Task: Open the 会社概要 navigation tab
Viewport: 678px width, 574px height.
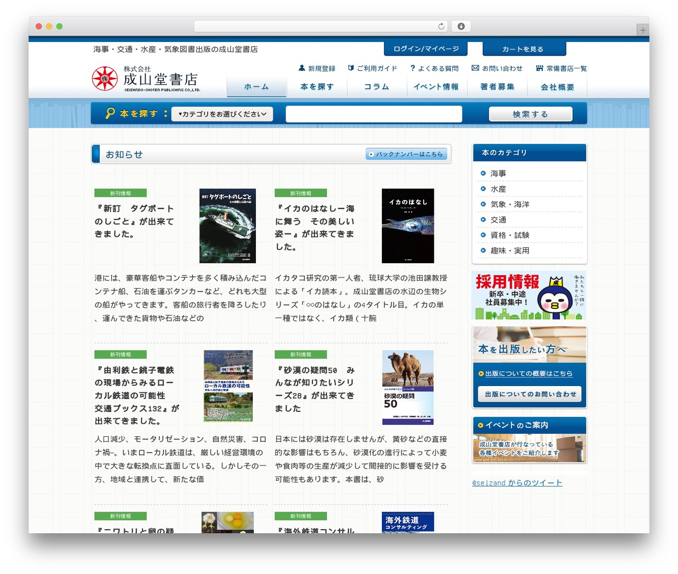Action: click(x=557, y=87)
